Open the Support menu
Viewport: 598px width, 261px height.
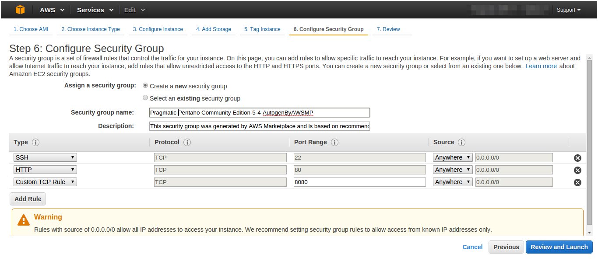coord(569,10)
